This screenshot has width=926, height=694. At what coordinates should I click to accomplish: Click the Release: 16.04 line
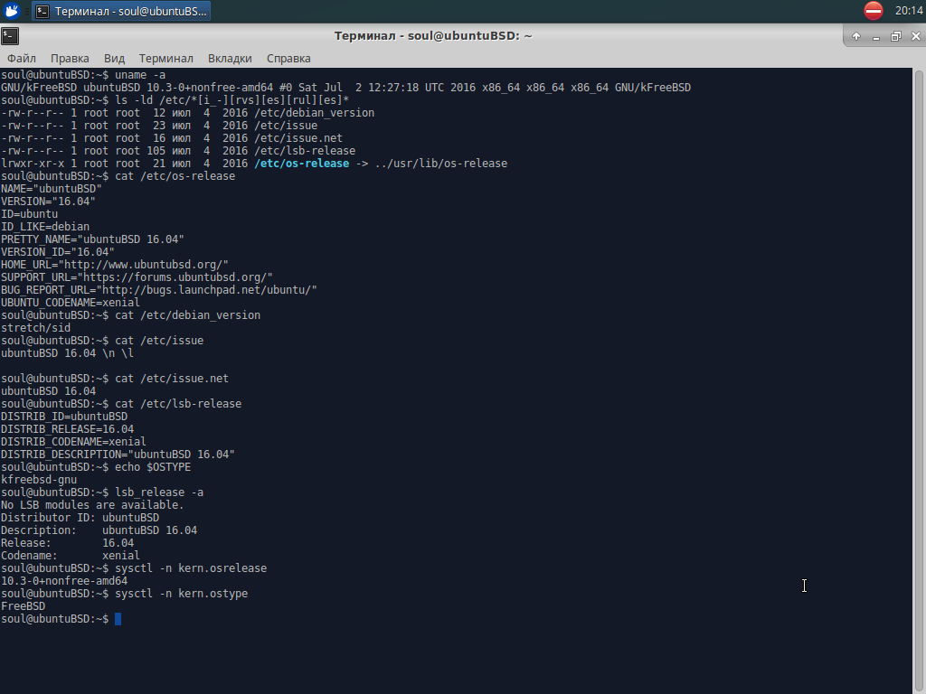click(x=67, y=543)
